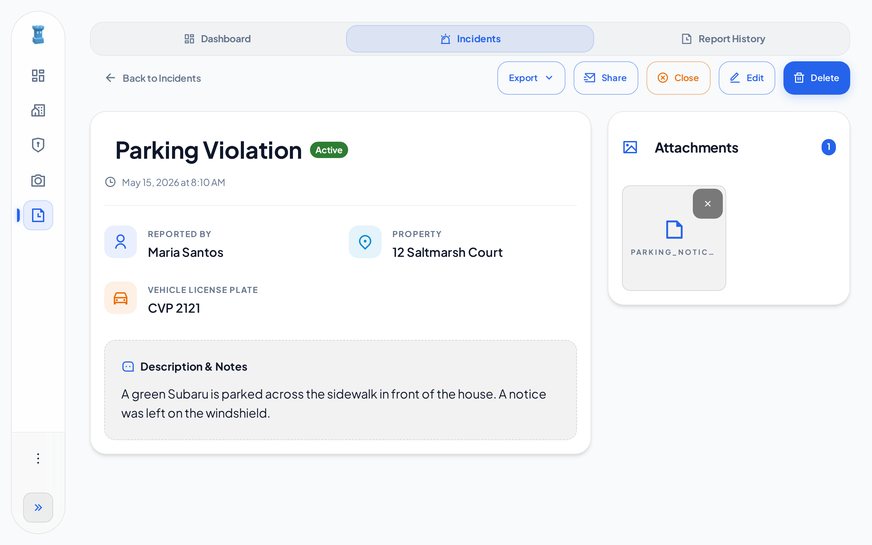Go back to Incidents

pyautogui.click(x=153, y=78)
